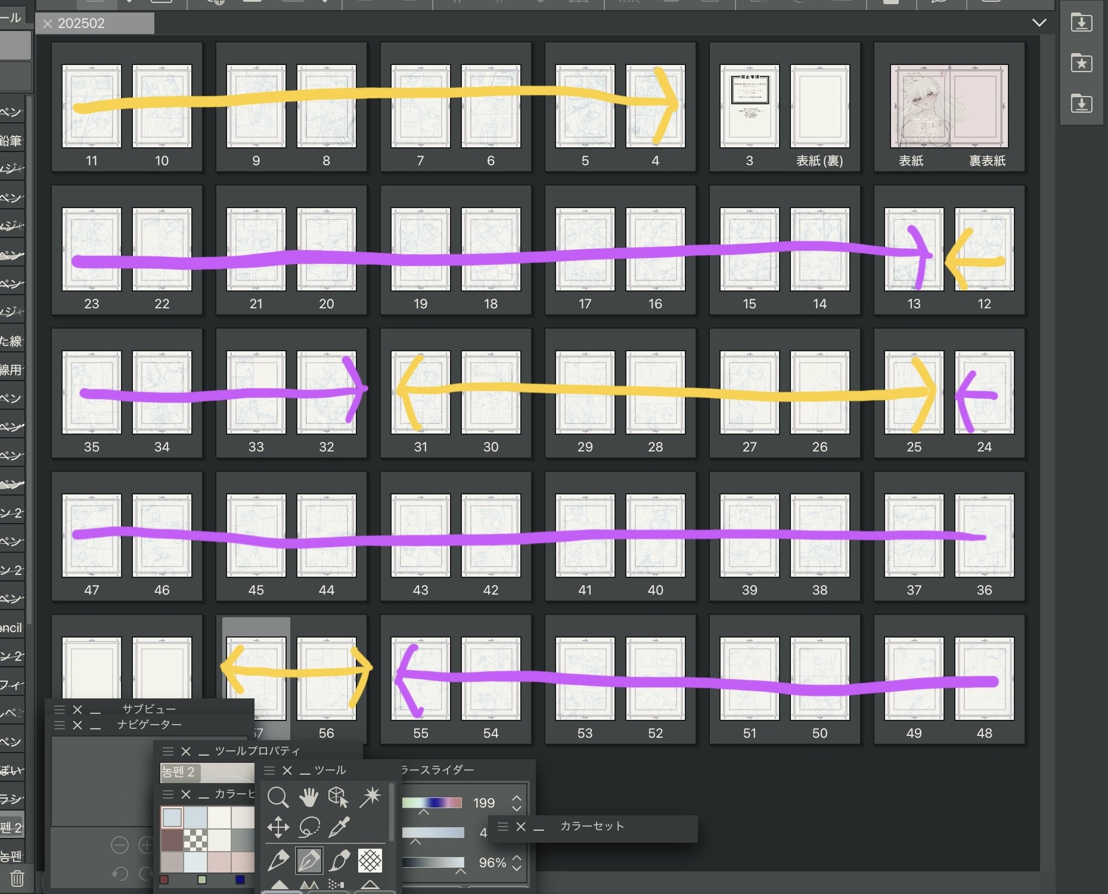Close the 202502 tab
This screenshot has width=1108, height=894.
[48, 24]
